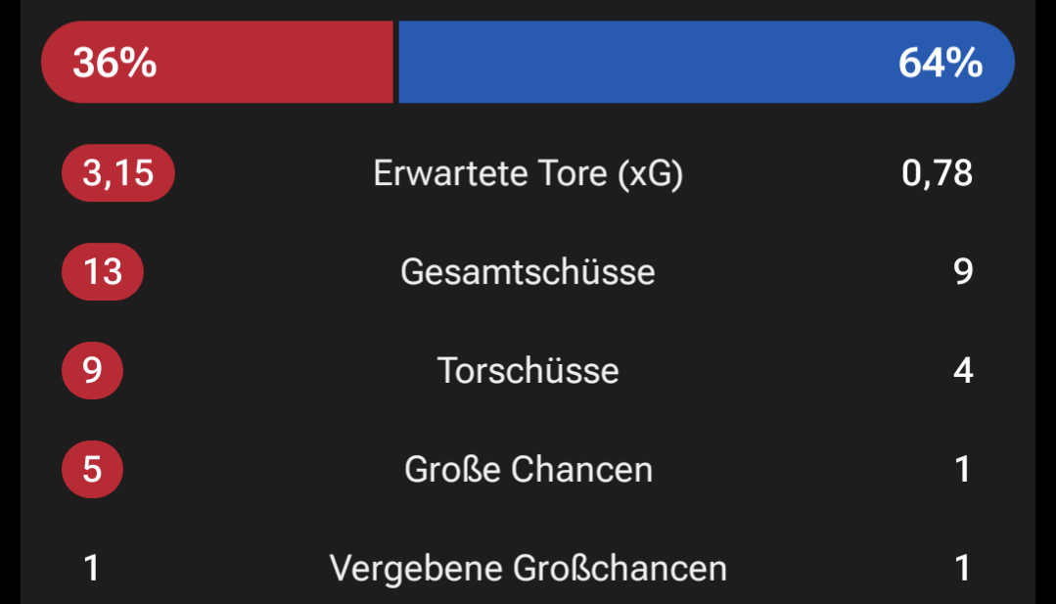The width and height of the screenshot is (1056, 604).
Task: Click the red 3,15 xG badge
Action: pyautogui.click(x=117, y=173)
